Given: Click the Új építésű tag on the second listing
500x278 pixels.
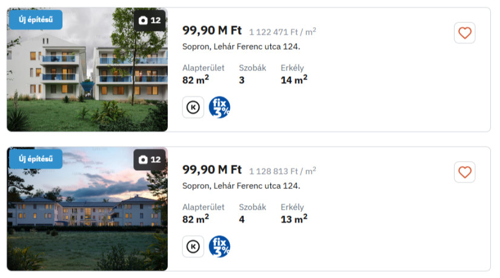Looking at the screenshot, I should tap(36, 159).
